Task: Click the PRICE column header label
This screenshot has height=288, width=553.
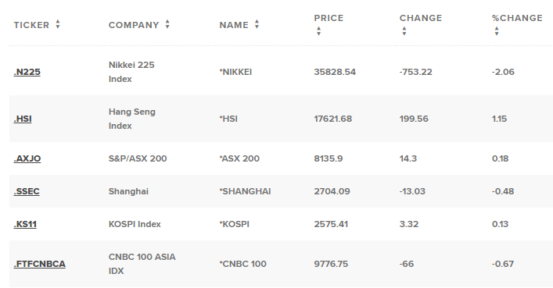Action: pos(329,18)
